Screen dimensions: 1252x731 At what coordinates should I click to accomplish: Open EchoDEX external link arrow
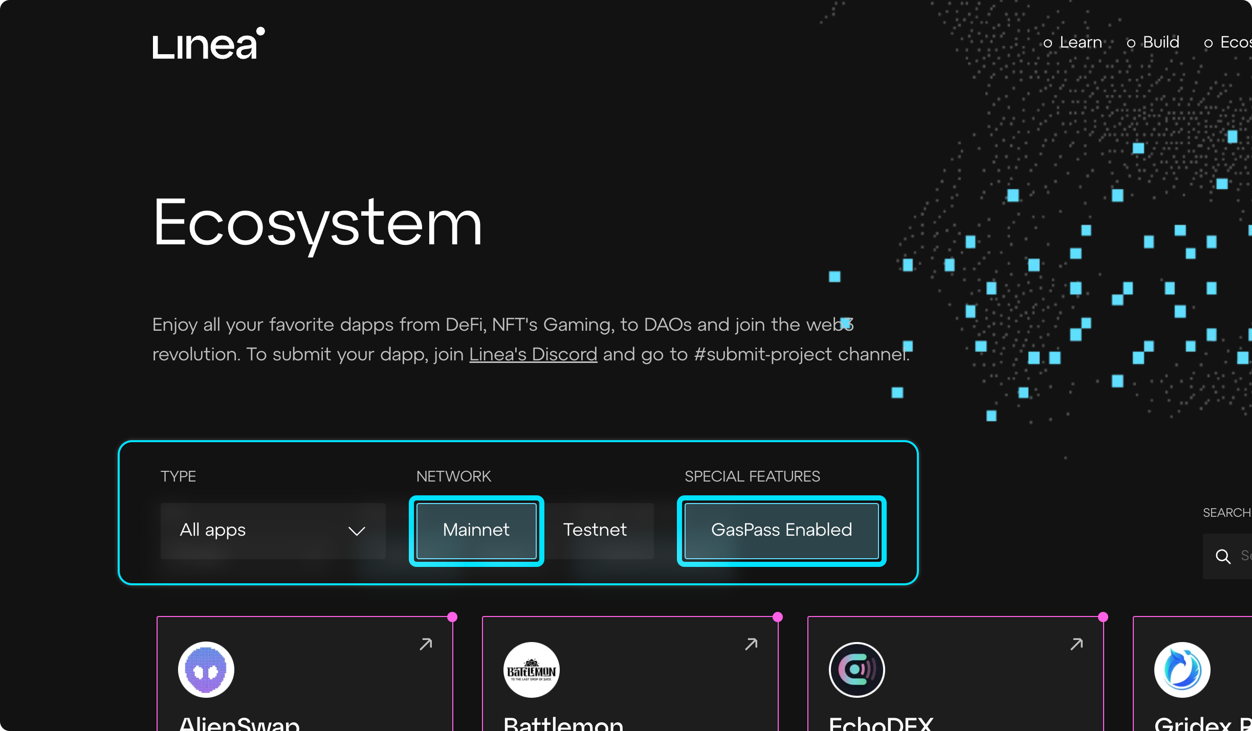click(x=1077, y=644)
